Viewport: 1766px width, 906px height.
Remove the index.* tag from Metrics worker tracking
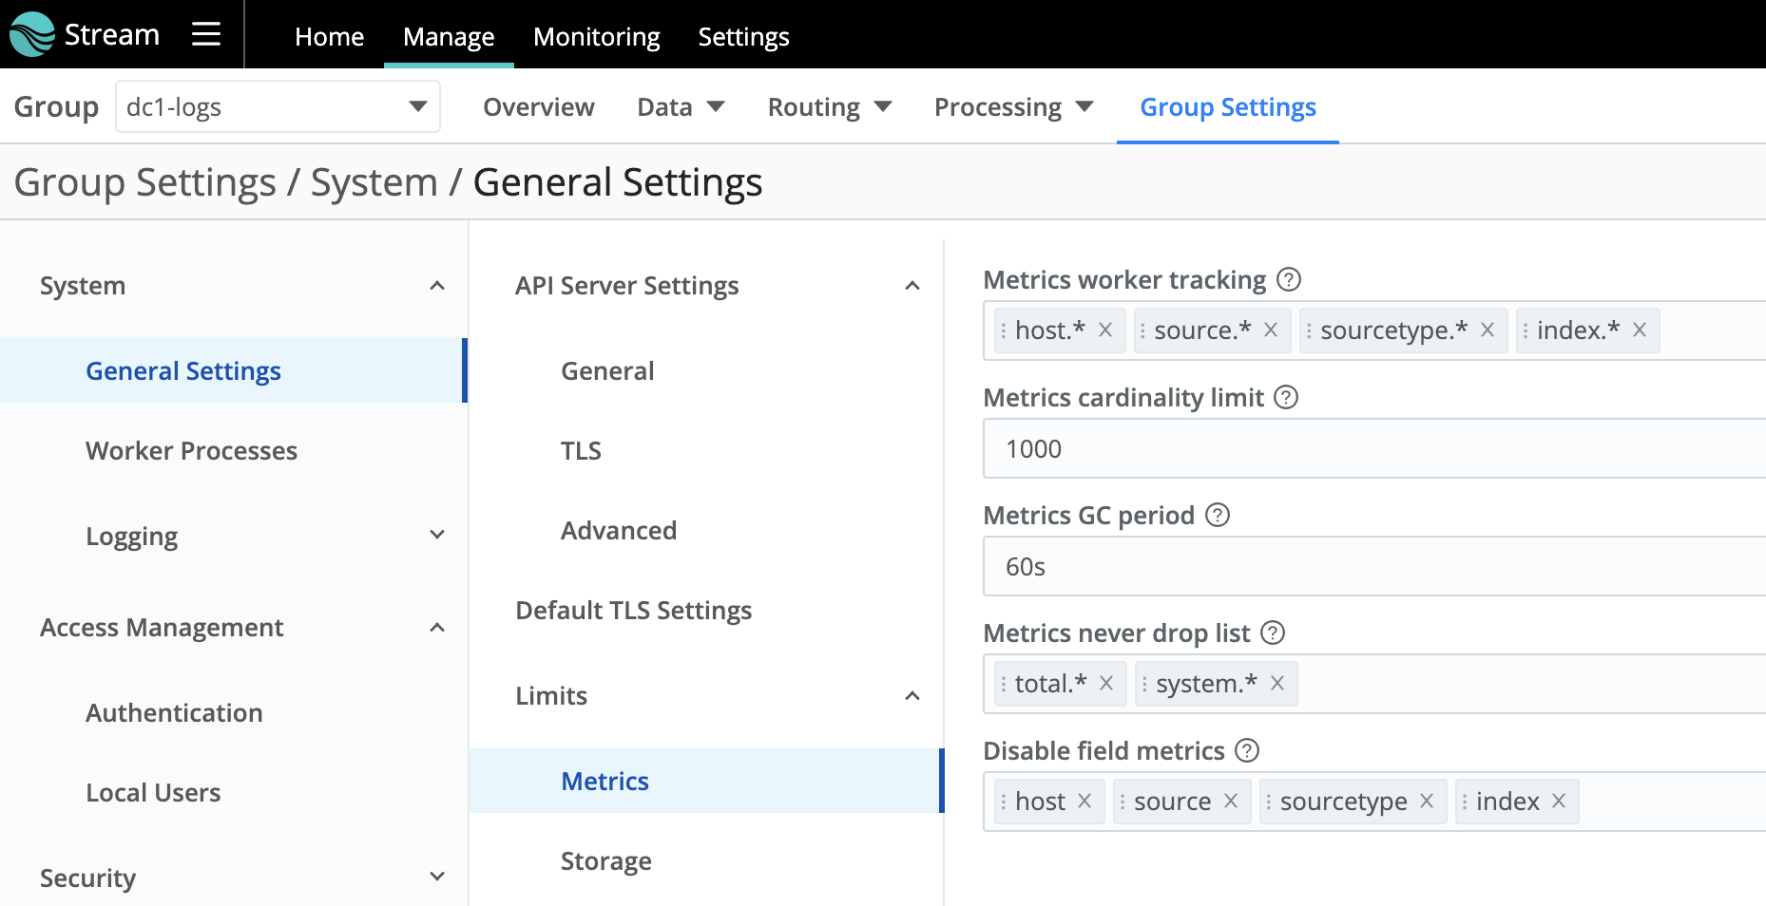tap(1639, 330)
